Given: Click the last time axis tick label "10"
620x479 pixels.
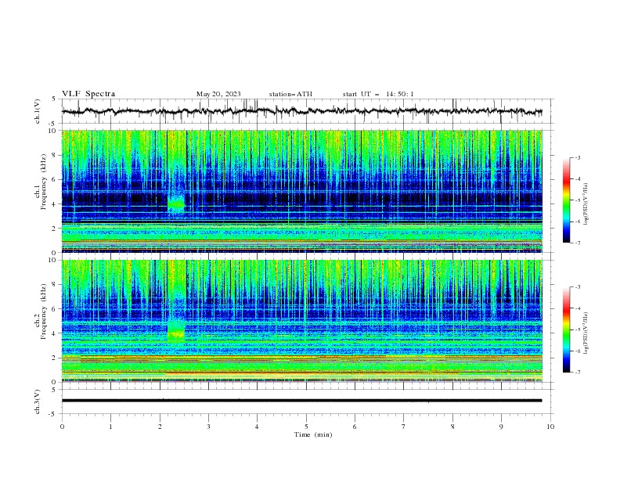Looking at the screenshot, I should pos(550,427).
